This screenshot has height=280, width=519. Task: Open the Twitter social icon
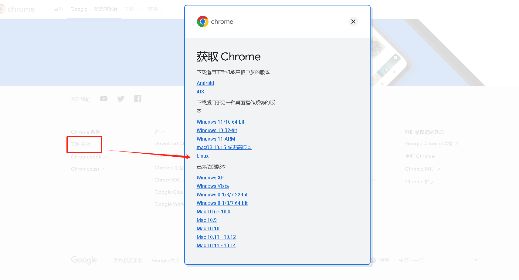121,99
